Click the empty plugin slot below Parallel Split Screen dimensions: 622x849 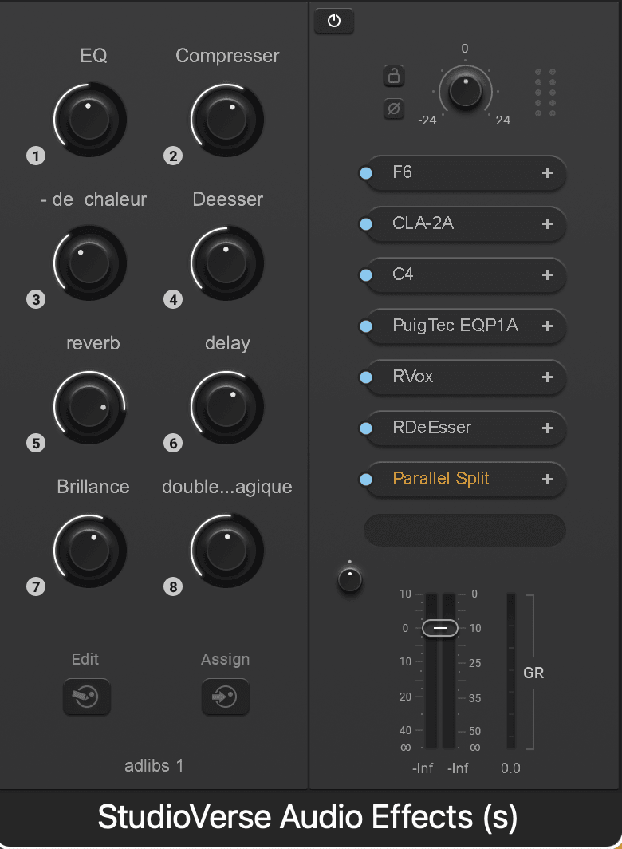[x=465, y=530]
